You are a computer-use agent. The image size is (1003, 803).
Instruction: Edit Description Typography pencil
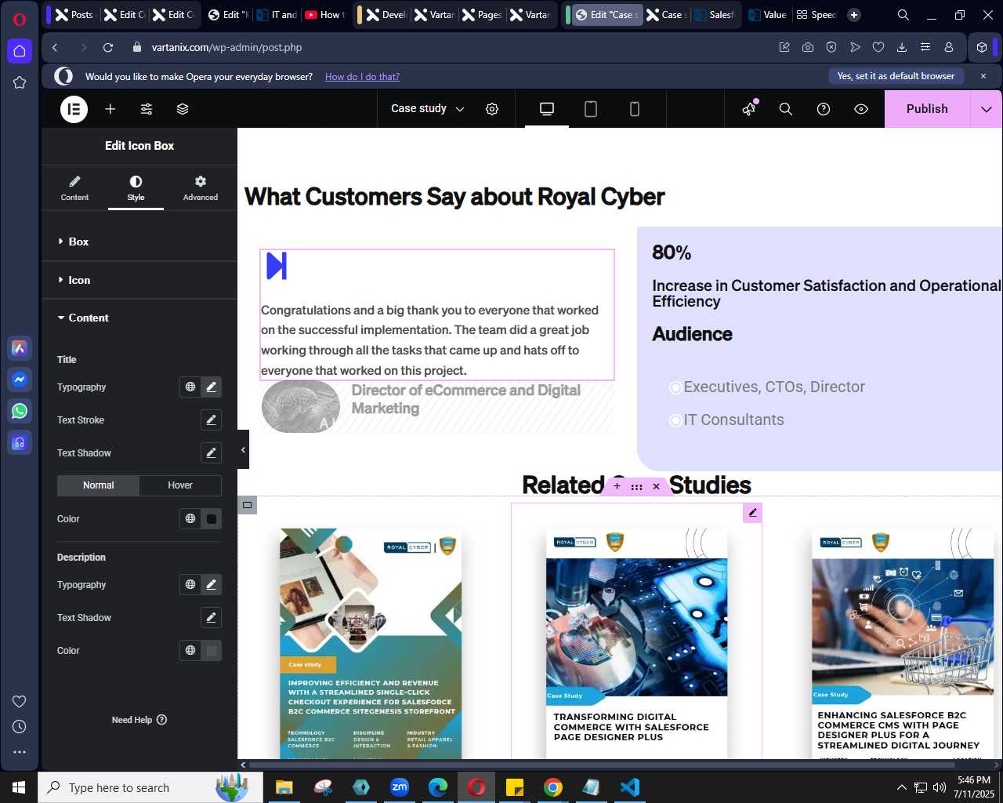point(211,585)
